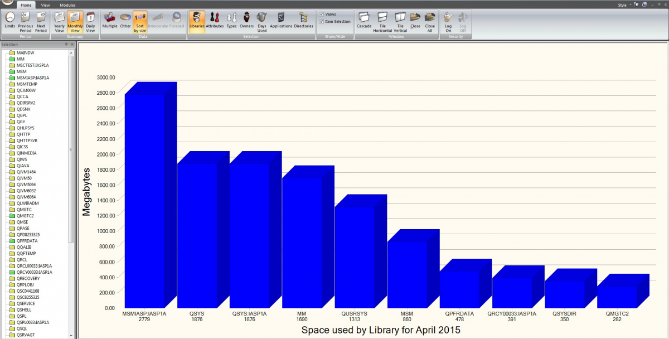
Task: Switch to Yearly View
Action: (x=59, y=21)
